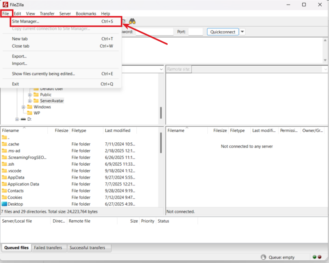This screenshot has width=329, height=263.
Task: Open the Remote site path dropdown
Action: pyautogui.click(x=325, y=69)
